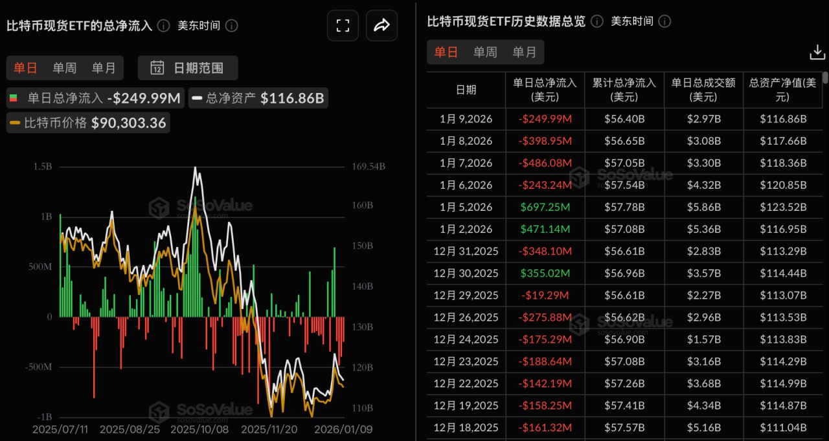
Task: Toggle the 总净资产 line visibility
Action: tap(258, 98)
